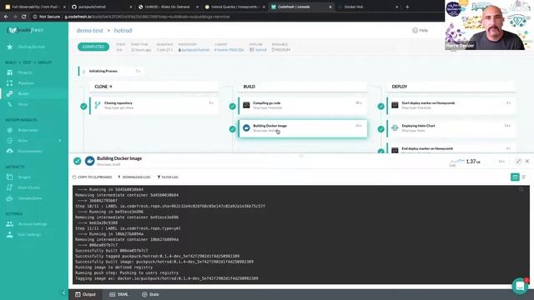
Task: Open Kubernetes icon under DevOps Insights
Action: point(9,130)
